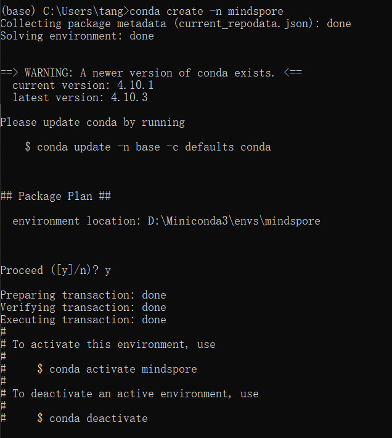Click the WARNING newer version of conda line
The width and height of the screenshot is (392, 438).
(151, 73)
